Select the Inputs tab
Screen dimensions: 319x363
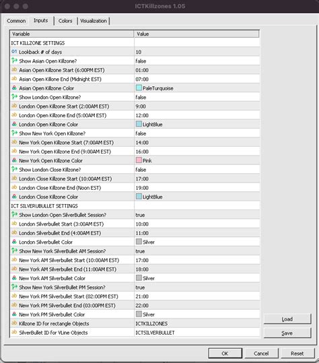pos(40,21)
